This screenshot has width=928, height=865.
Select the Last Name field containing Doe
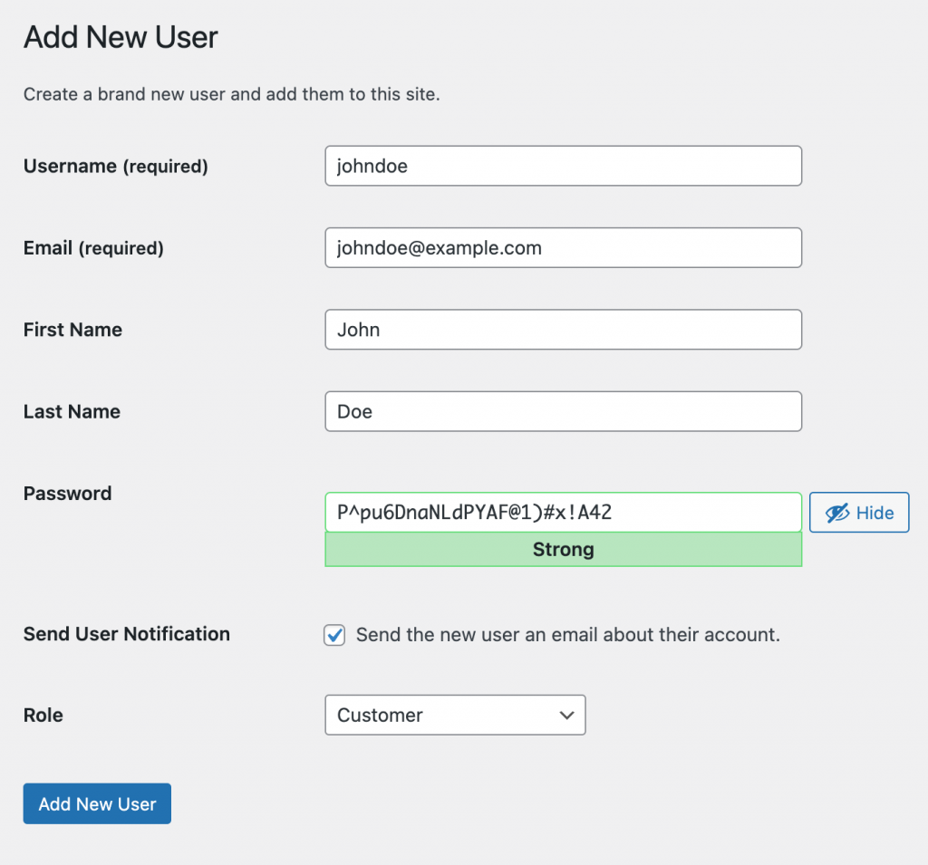[563, 411]
